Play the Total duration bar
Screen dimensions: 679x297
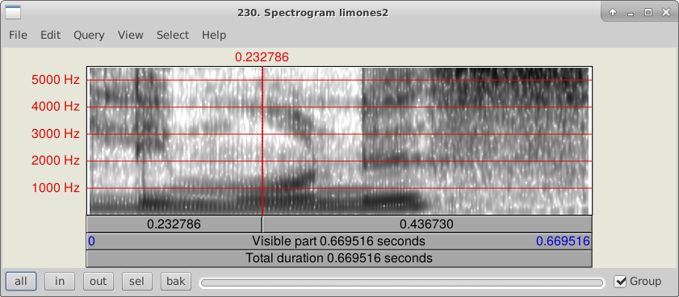tap(339, 258)
